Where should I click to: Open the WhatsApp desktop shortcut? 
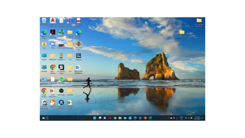(61, 79)
